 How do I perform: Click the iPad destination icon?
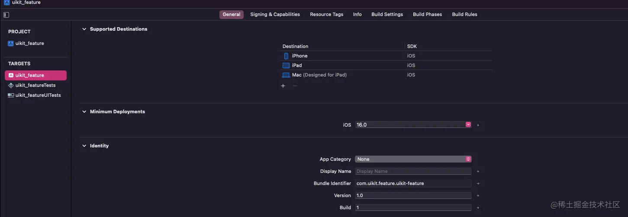click(x=286, y=65)
